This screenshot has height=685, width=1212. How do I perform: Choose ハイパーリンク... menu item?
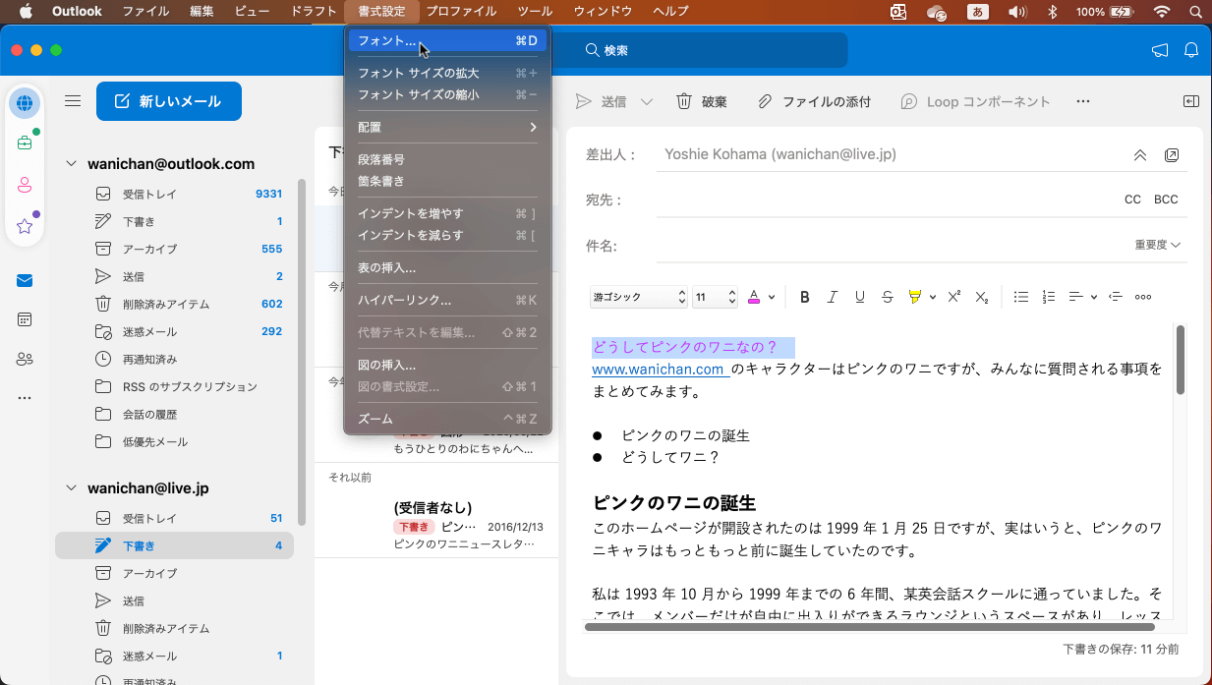(x=447, y=300)
